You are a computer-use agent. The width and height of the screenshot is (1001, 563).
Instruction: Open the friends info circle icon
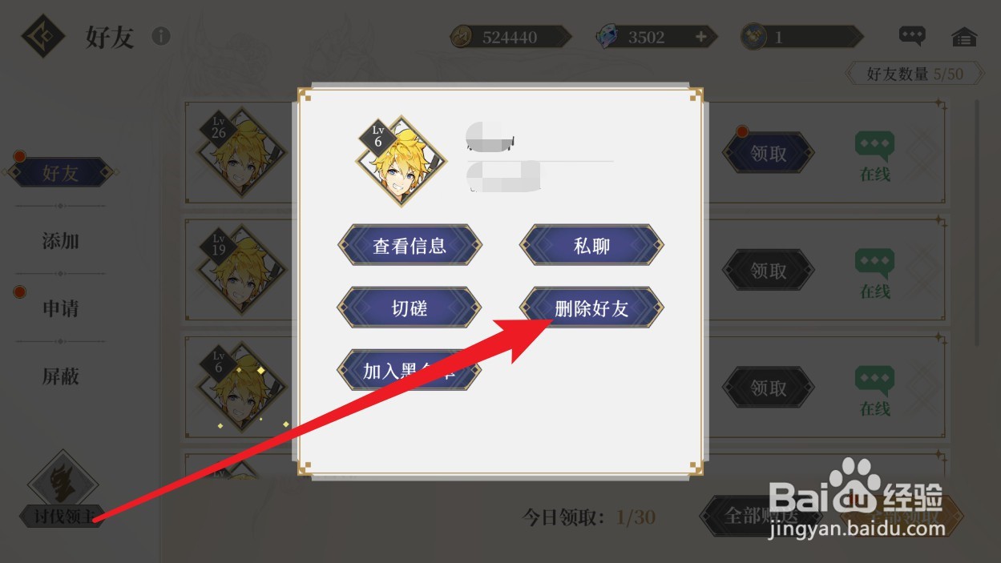click(x=161, y=36)
